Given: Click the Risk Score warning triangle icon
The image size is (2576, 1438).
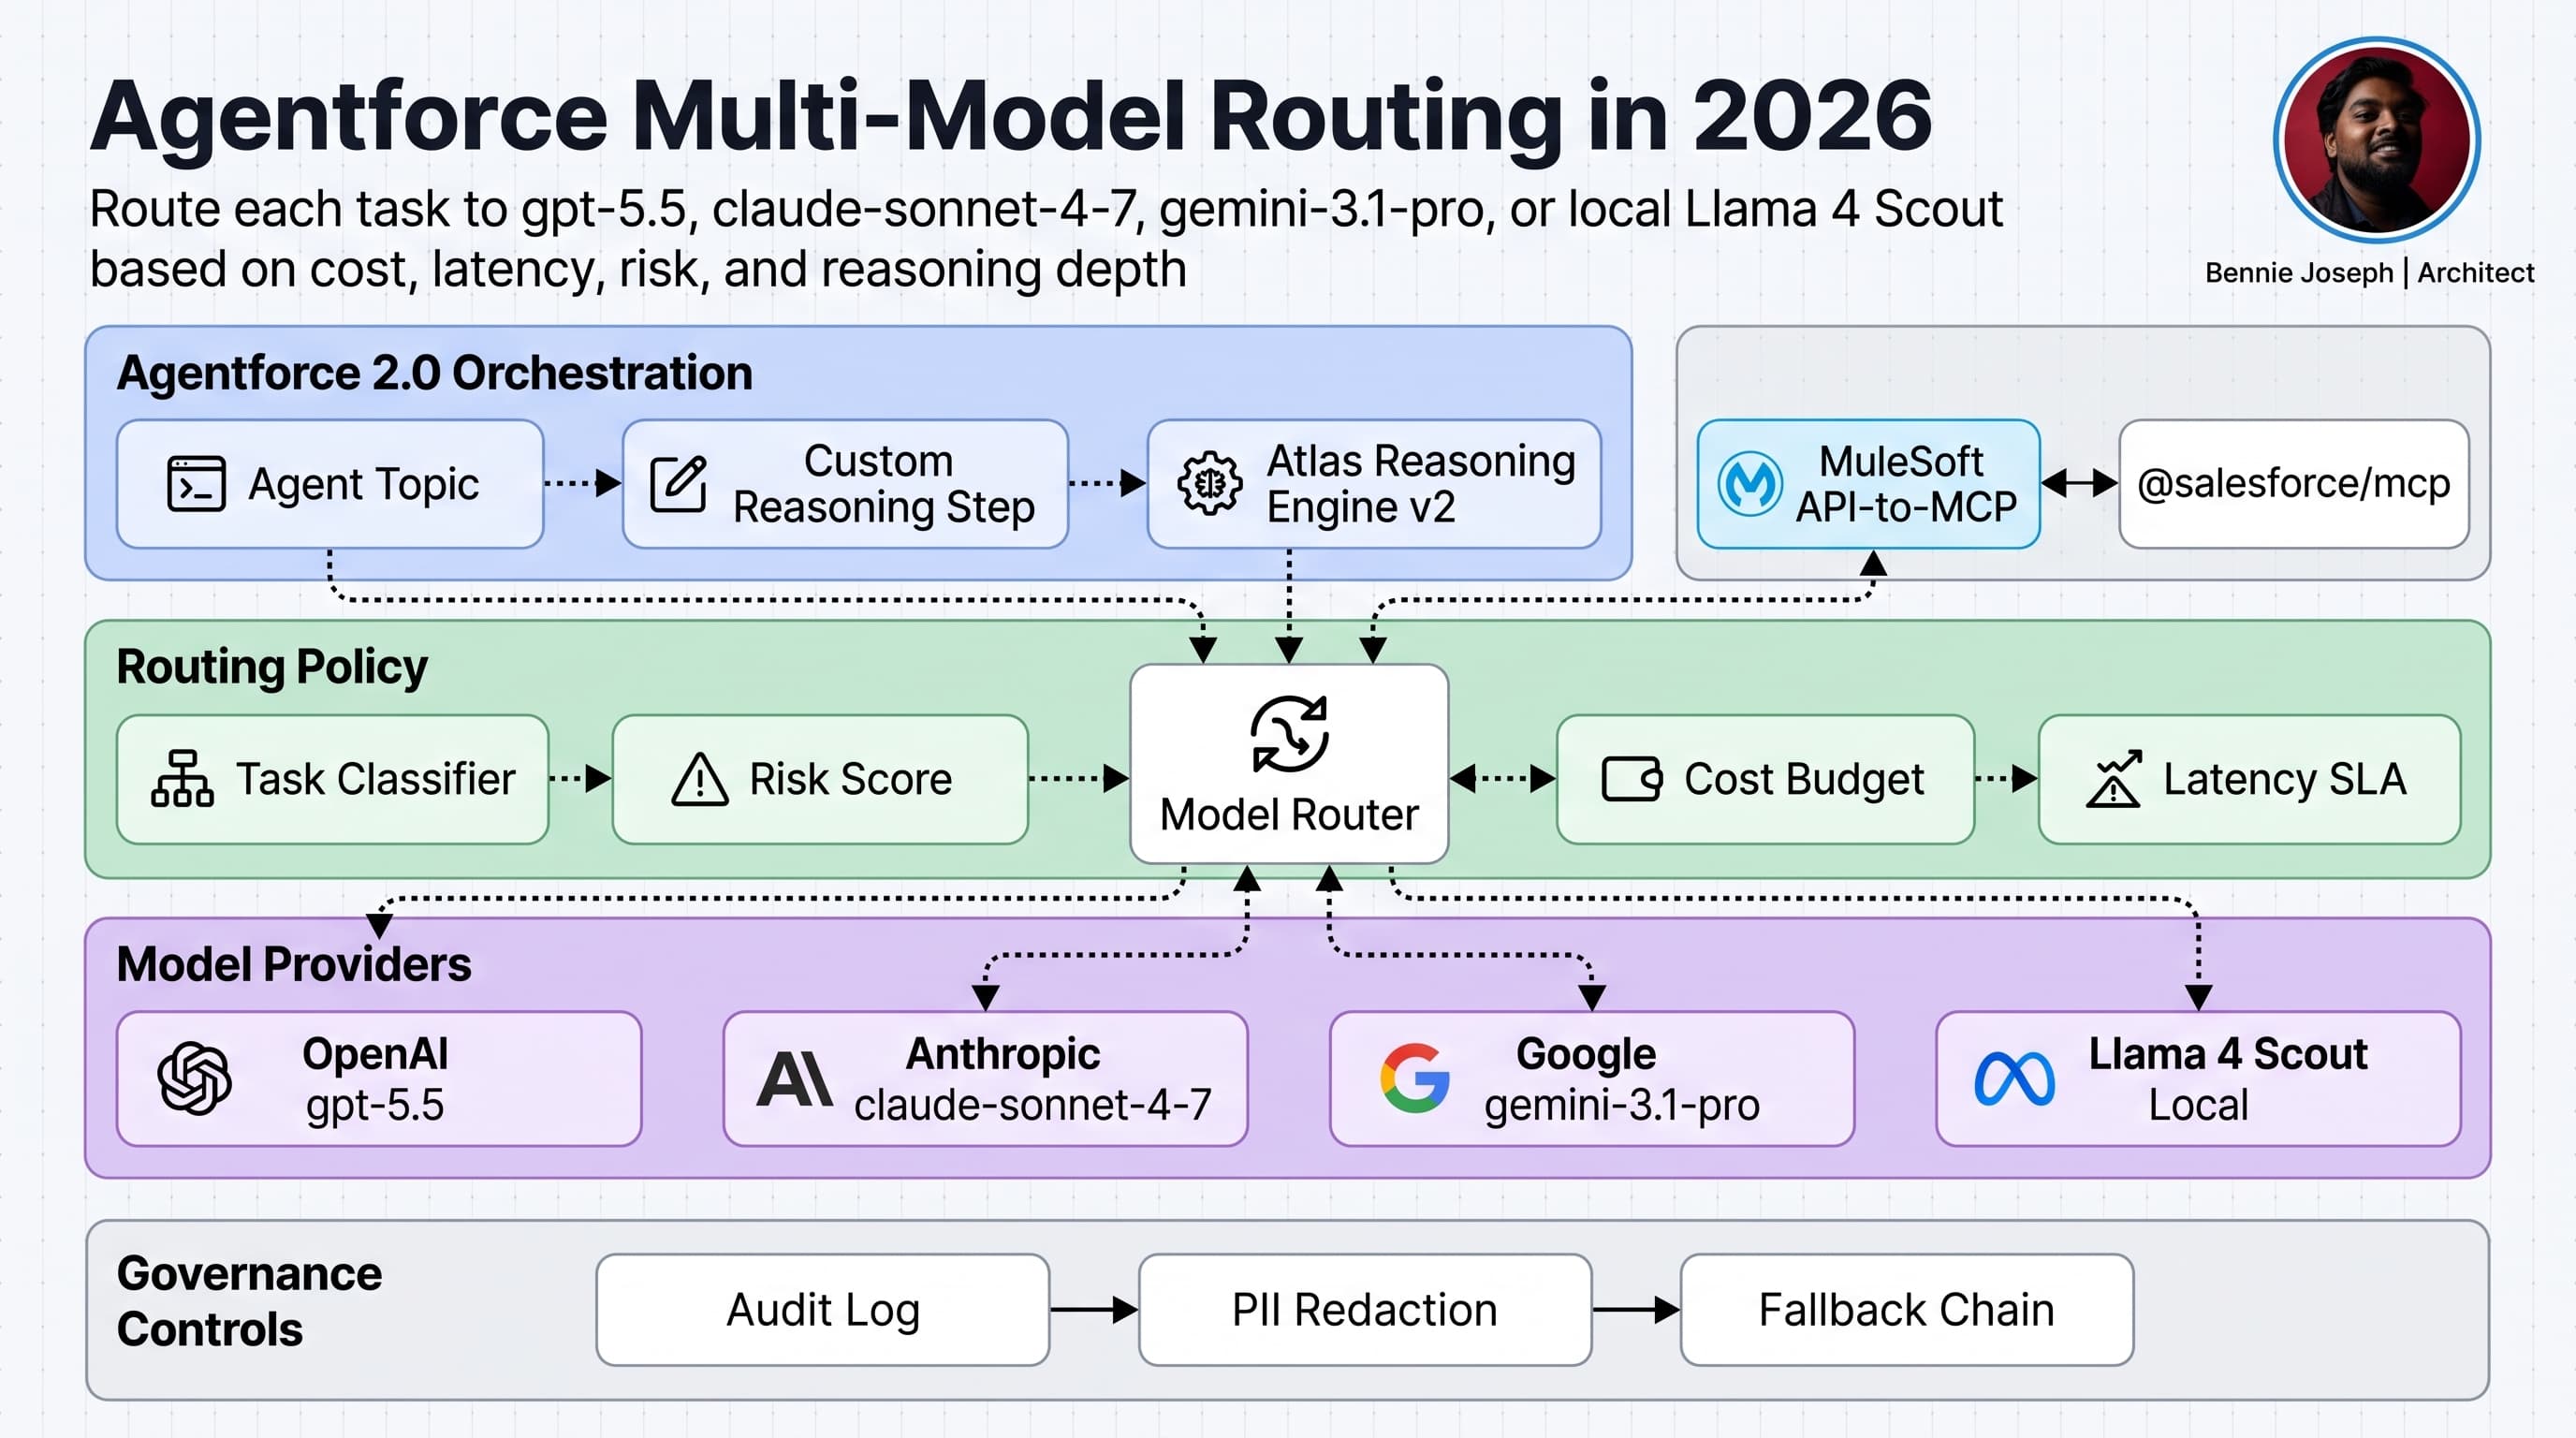Looking at the screenshot, I should (700, 779).
